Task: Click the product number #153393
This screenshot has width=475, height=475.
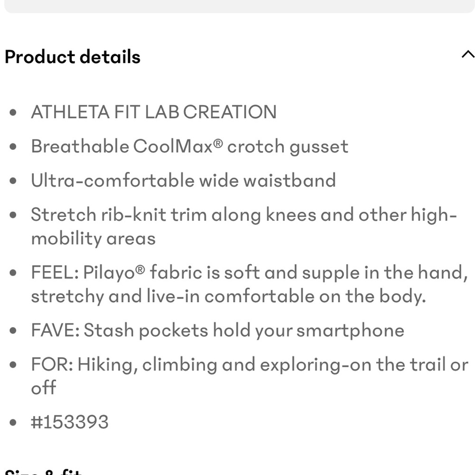Action: (69, 421)
